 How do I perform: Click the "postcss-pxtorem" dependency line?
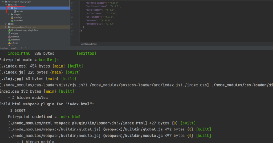[x=103, y=6]
